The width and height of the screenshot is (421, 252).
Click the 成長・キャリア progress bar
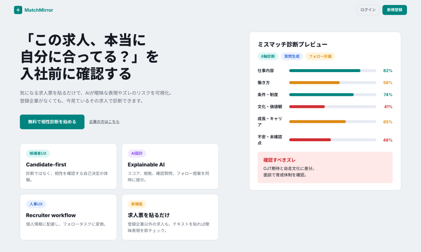click(x=332, y=122)
